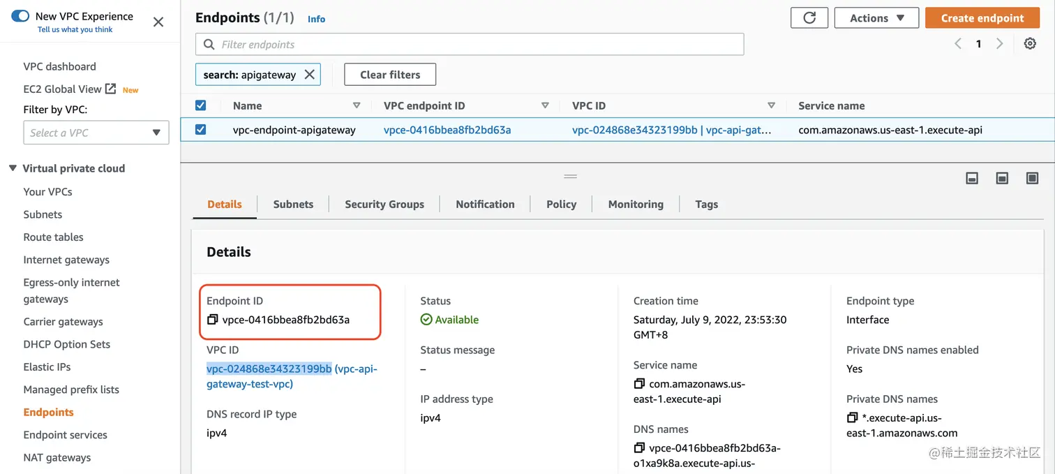Open Route tables page
The width and height of the screenshot is (1055, 474).
pos(53,237)
